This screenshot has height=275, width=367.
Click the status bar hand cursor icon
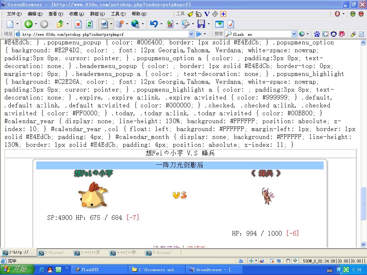pyautogui.click(x=288, y=261)
